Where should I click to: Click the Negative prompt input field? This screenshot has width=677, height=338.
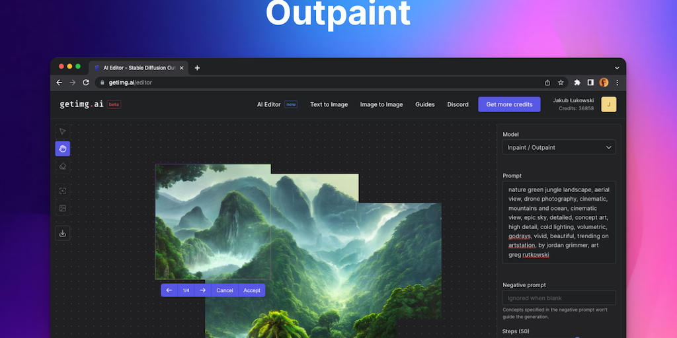(x=559, y=298)
